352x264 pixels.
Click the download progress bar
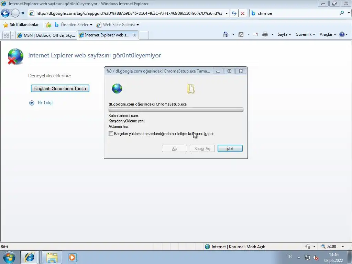pyautogui.click(x=176, y=110)
